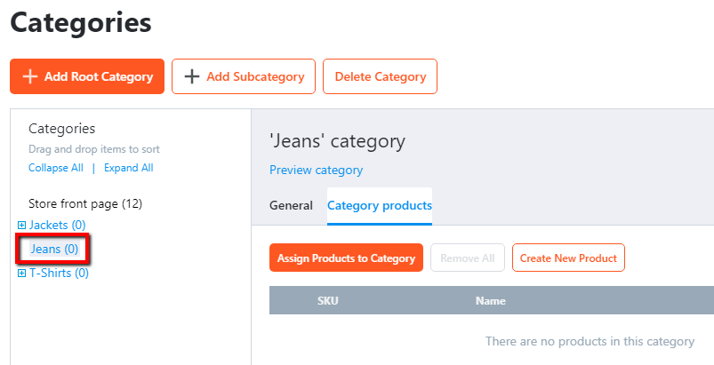Switch to the General tab

tap(291, 205)
